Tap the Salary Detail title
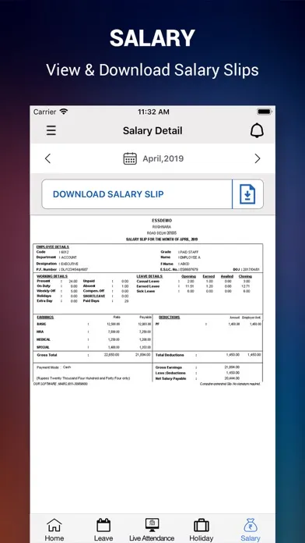305x543 pixels. coord(152,130)
